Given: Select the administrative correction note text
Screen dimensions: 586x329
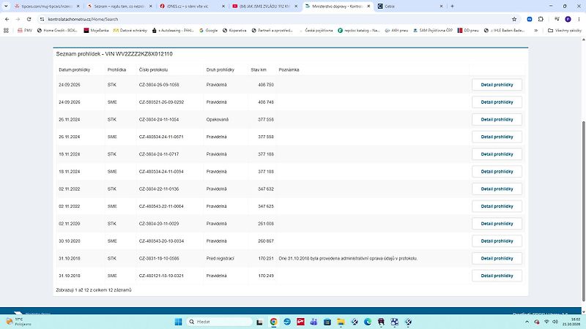Looking at the screenshot, I should point(348,258).
